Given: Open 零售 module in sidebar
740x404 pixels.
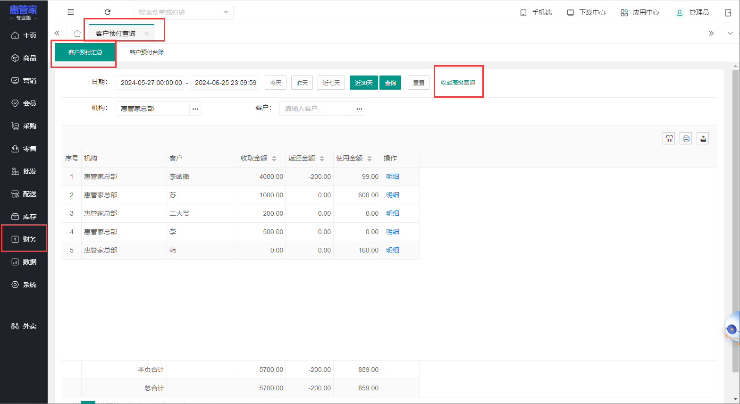Looking at the screenshot, I should click(24, 149).
